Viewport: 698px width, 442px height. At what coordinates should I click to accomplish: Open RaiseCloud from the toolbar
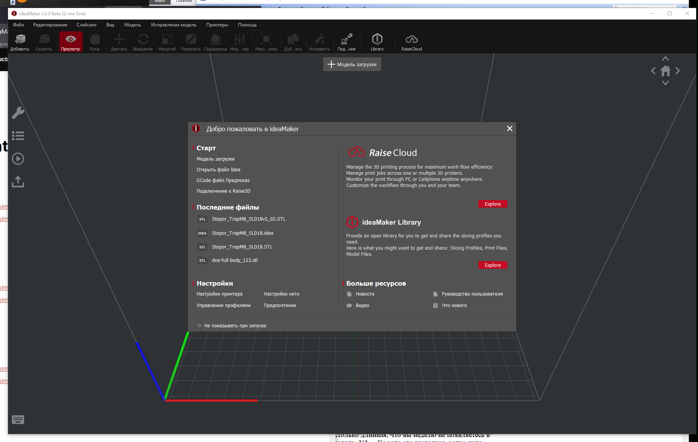pyautogui.click(x=412, y=42)
